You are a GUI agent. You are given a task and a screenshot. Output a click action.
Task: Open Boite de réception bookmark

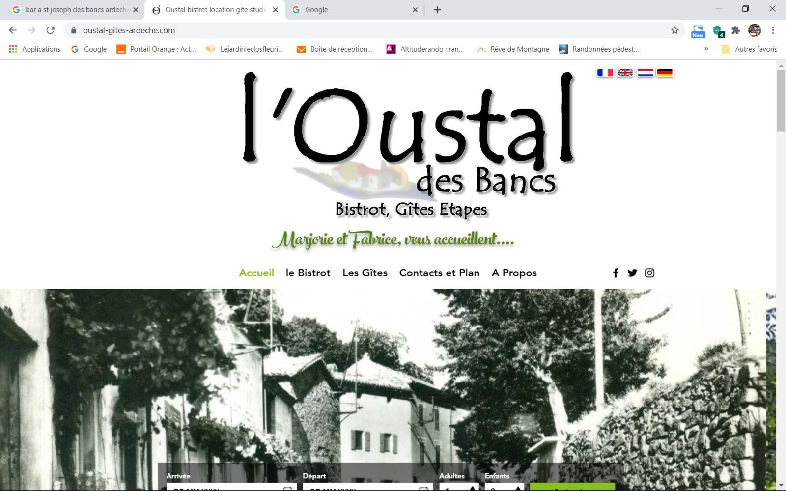pos(335,49)
